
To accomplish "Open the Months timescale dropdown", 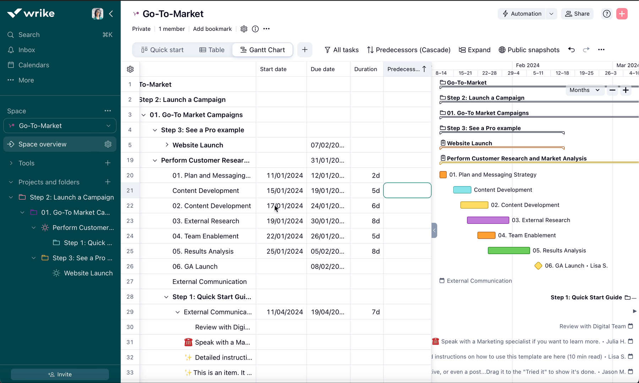I will [584, 90].
